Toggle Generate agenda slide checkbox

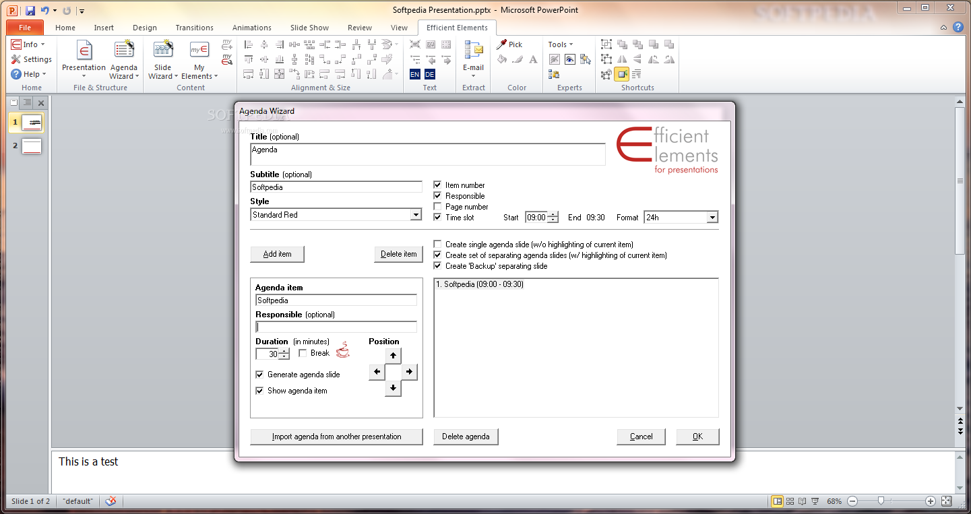tap(260, 375)
